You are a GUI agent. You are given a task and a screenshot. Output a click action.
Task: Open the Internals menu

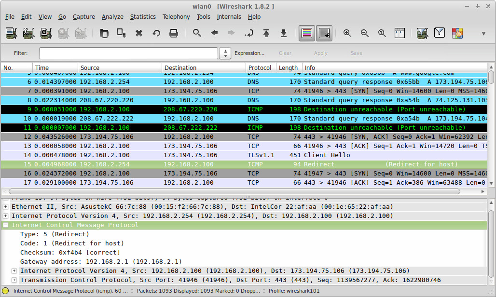[229, 17]
